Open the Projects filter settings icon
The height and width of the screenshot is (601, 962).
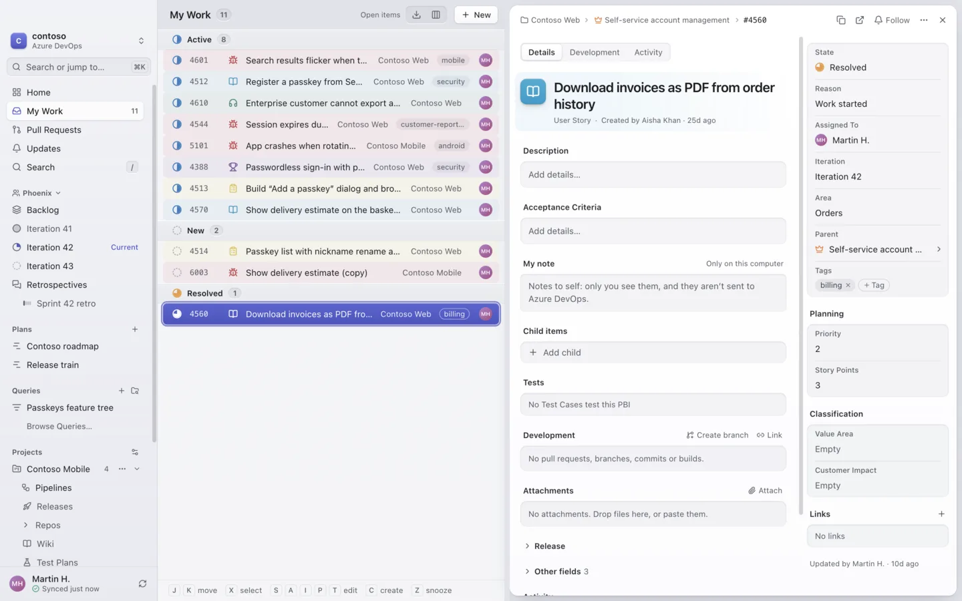point(135,452)
